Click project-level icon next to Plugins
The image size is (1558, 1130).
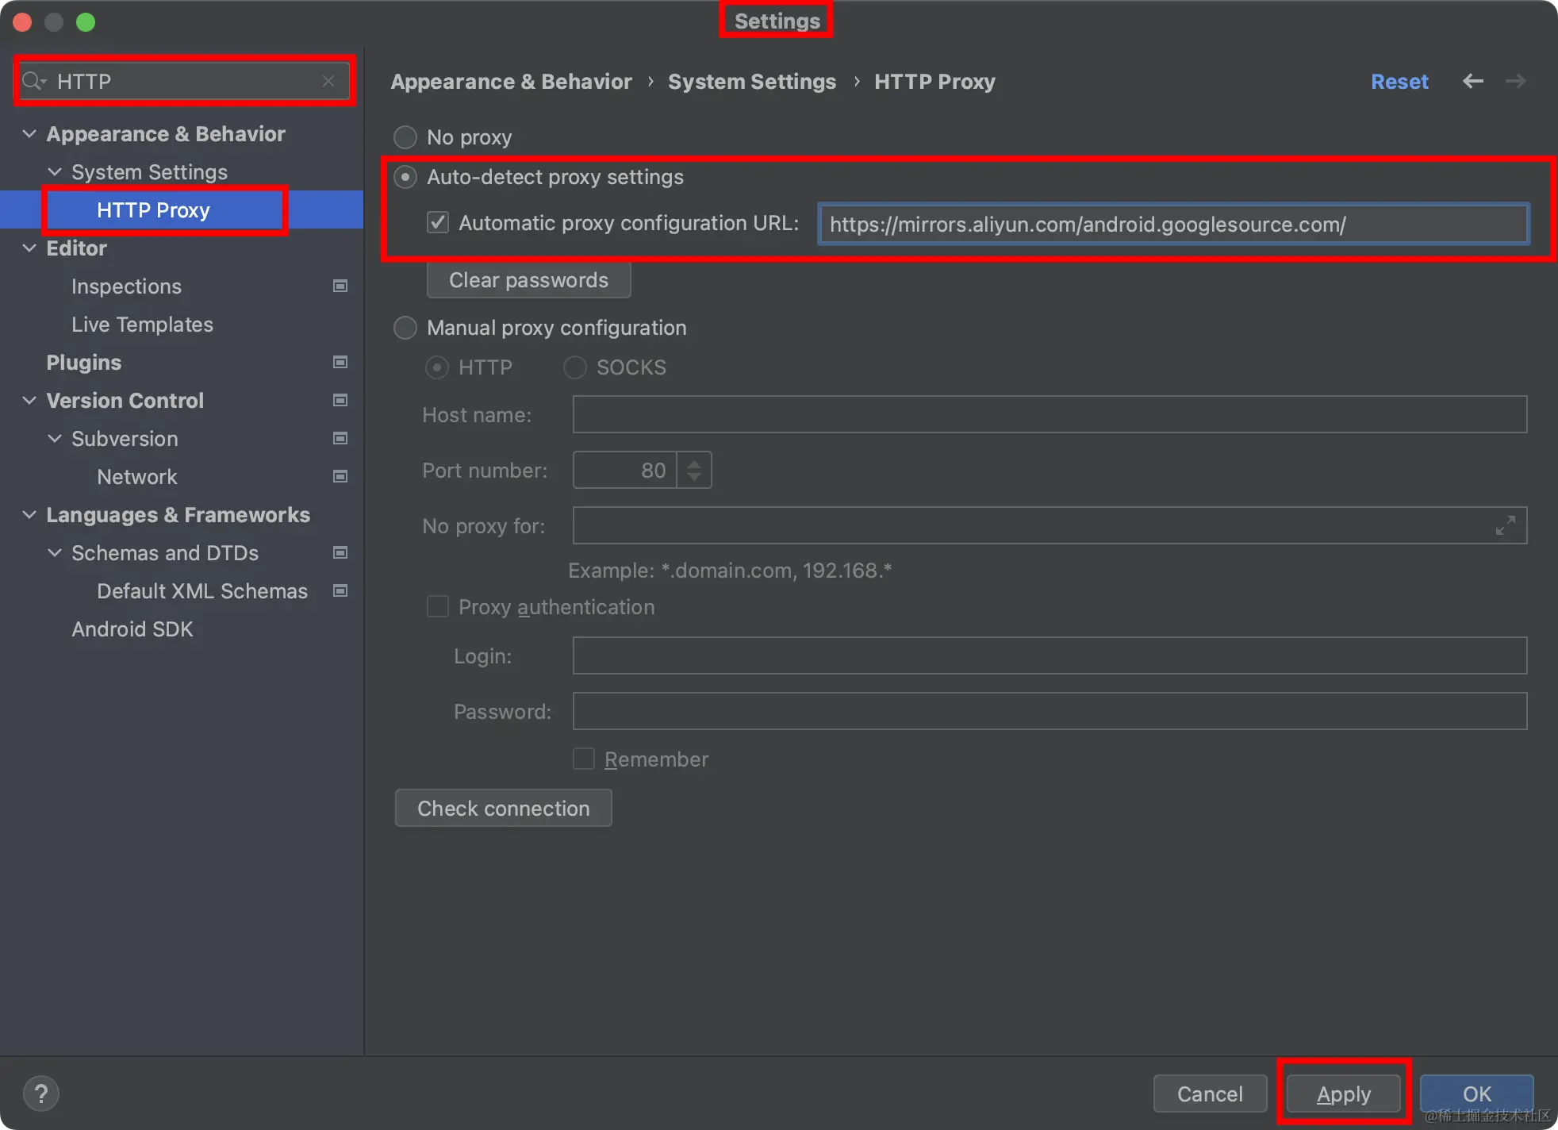pyautogui.click(x=340, y=362)
